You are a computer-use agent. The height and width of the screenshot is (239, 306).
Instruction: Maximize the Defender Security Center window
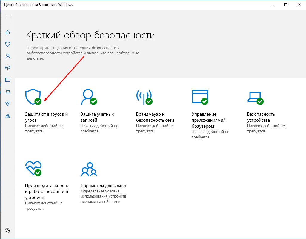(285, 5)
